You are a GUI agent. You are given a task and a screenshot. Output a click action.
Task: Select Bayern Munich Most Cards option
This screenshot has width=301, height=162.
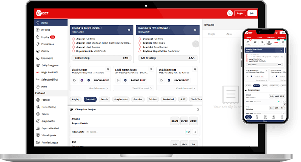coord(73,51)
